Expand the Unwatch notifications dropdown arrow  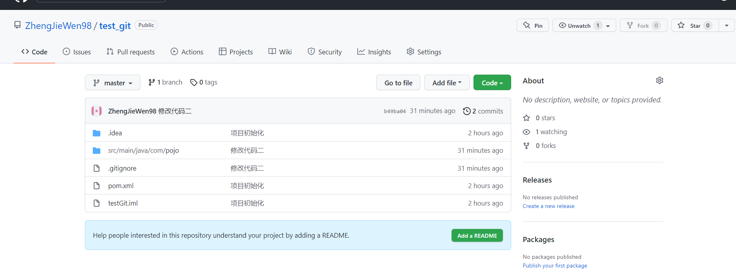coord(608,26)
